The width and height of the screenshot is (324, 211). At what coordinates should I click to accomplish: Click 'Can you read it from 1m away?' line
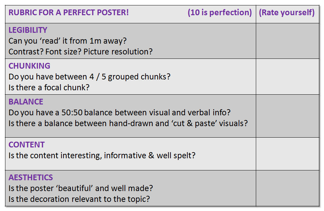(x=67, y=41)
